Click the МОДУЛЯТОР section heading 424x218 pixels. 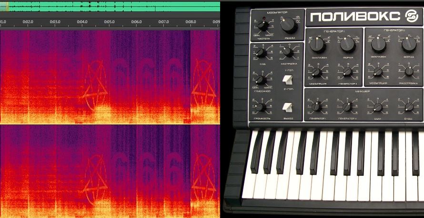277,13
